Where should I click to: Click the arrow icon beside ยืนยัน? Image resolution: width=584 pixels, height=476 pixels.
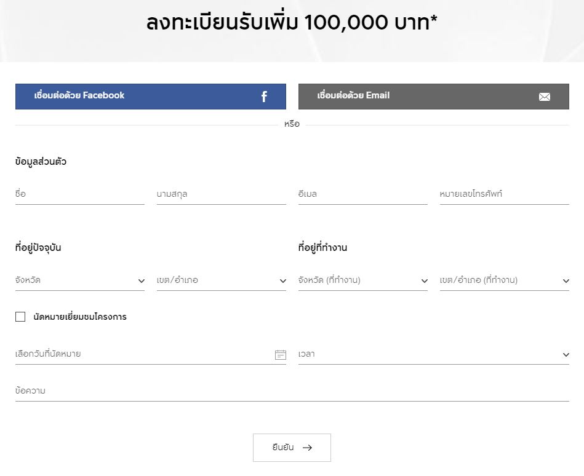tap(308, 448)
